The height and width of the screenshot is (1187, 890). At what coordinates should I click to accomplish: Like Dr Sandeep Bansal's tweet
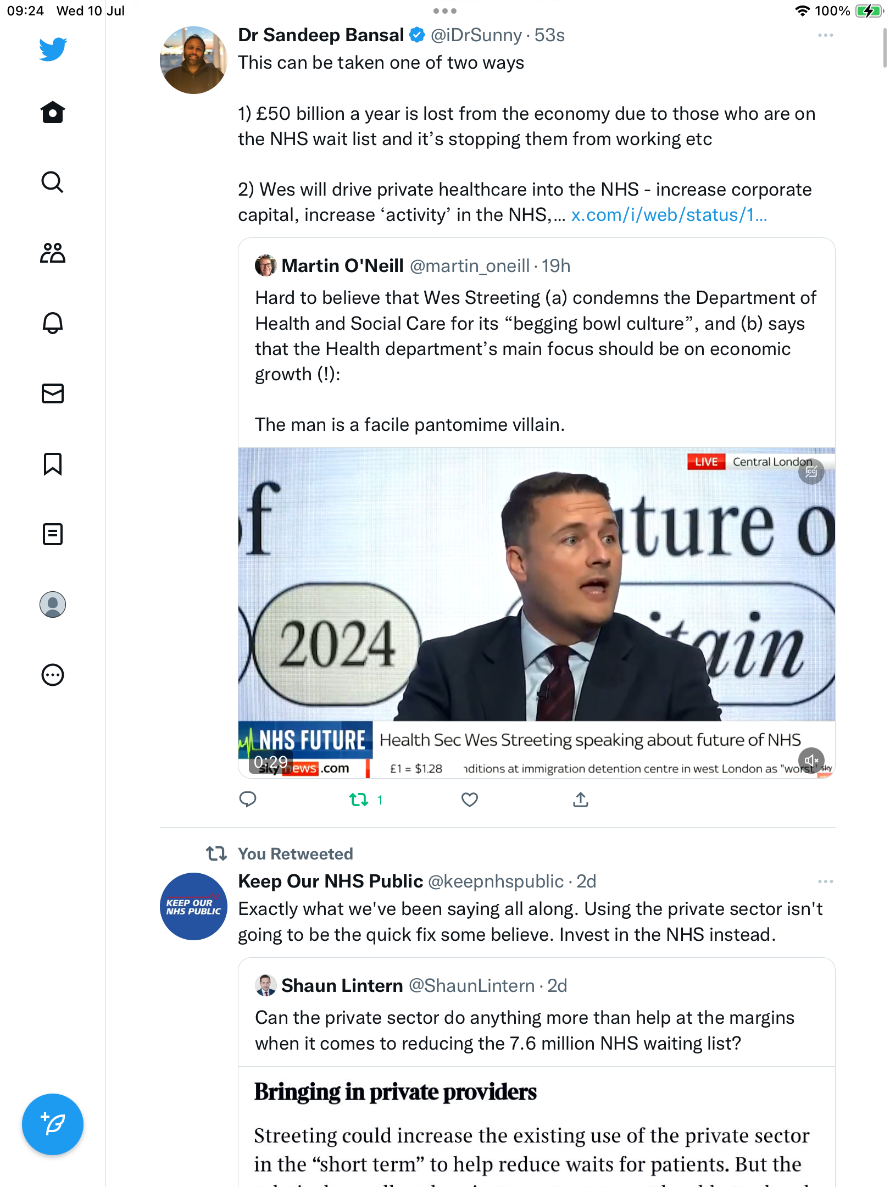pyautogui.click(x=469, y=800)
